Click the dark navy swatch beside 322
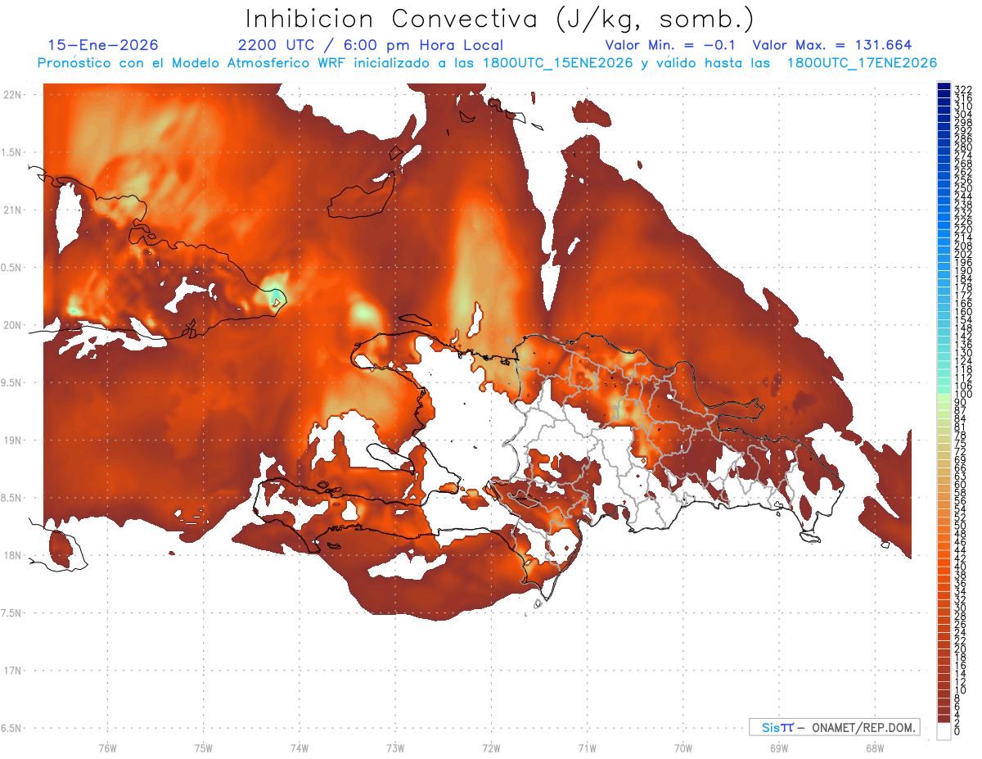This screenshot has height=759, width=982. 944,86
